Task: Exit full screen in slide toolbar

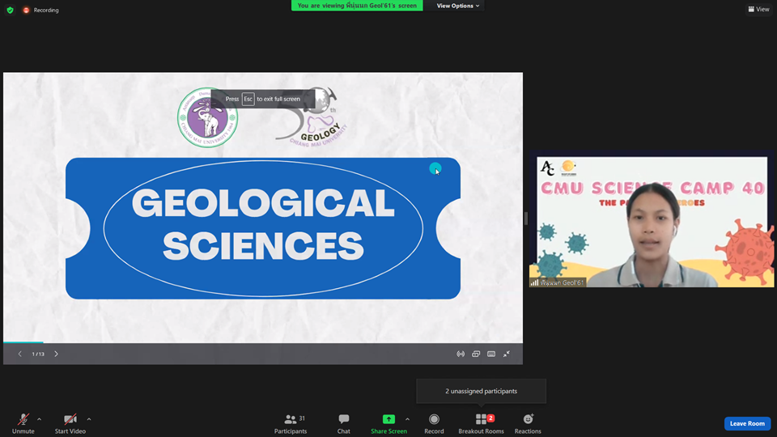Action: tap(507, 354)
